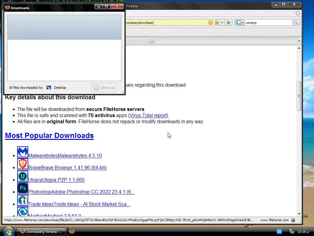Click the 12:16 system clock
The image size is (314, 236).
tap(303, 232)
